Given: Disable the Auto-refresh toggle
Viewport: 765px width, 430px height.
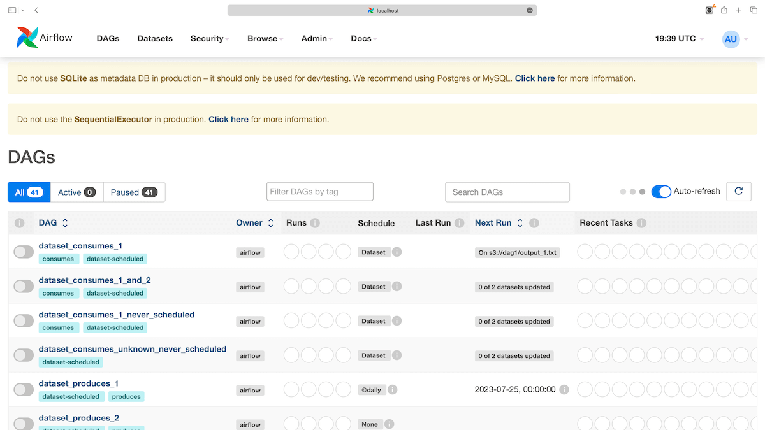Looking at the screenshot, I should [661, 191].
